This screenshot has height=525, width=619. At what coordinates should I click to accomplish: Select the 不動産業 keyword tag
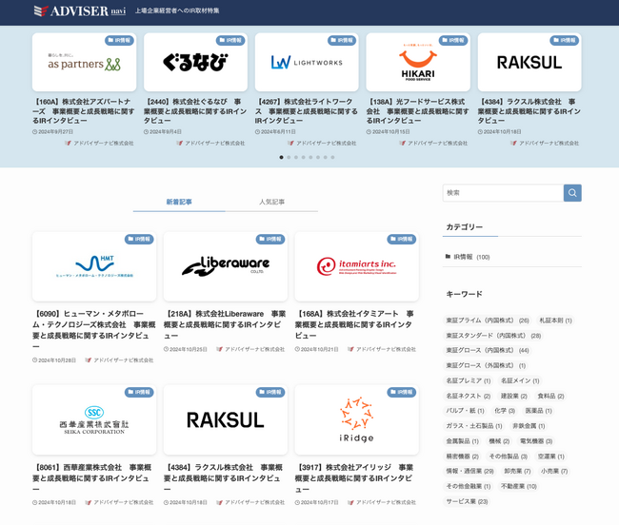pyautogui.click(x=519, y=486)
